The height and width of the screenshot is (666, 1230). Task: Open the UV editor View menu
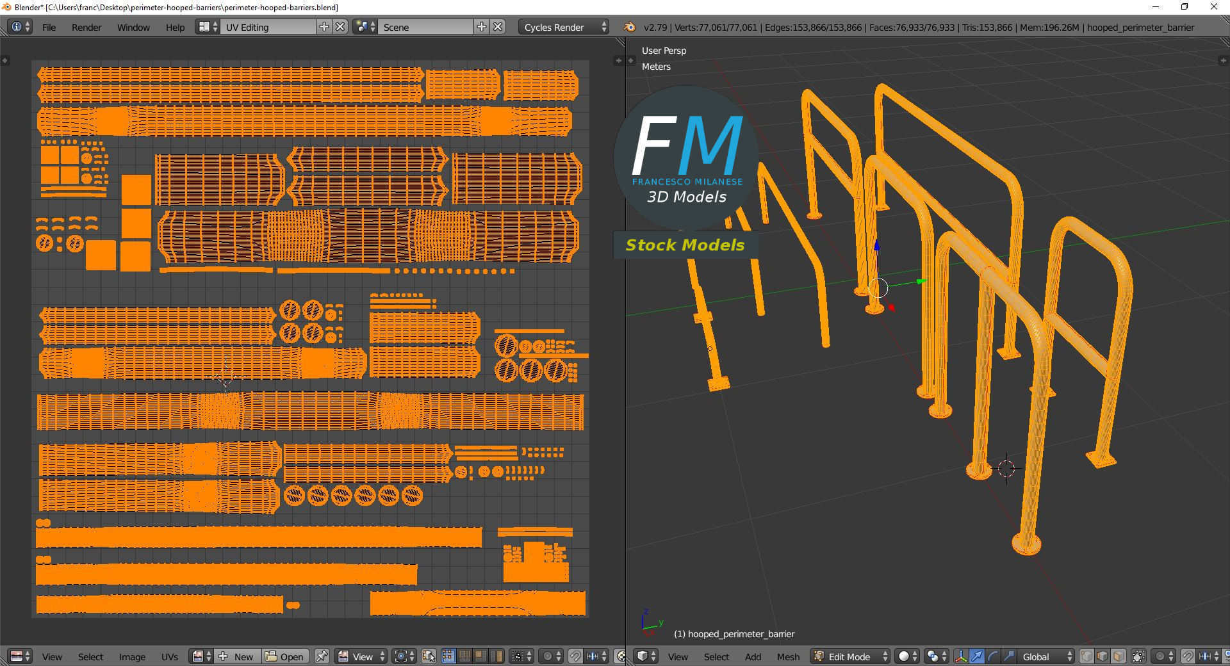point(52,656)
